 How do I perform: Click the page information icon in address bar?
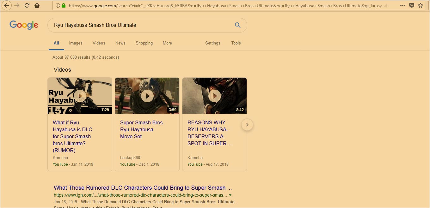click(57, 5)
